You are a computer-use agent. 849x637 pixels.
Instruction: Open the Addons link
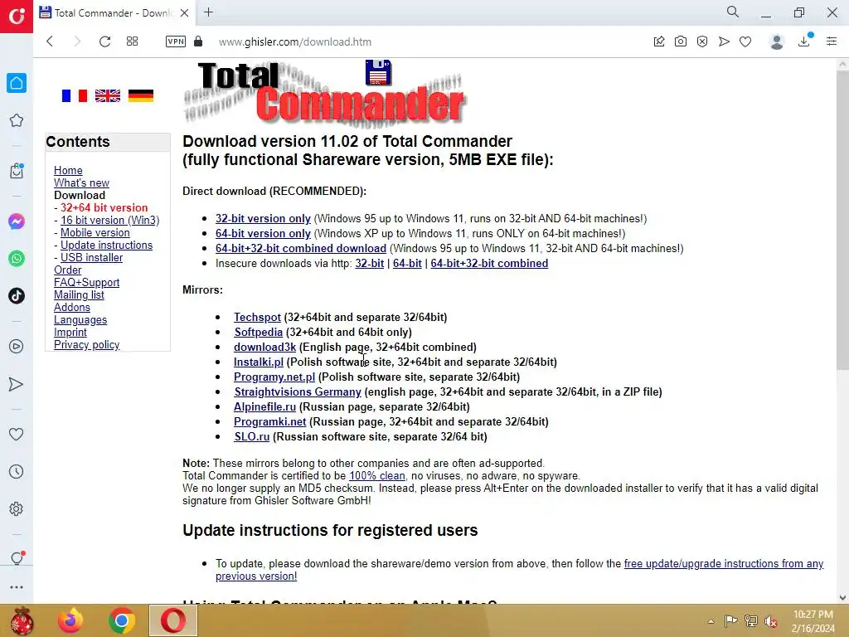tap(72, 308)
